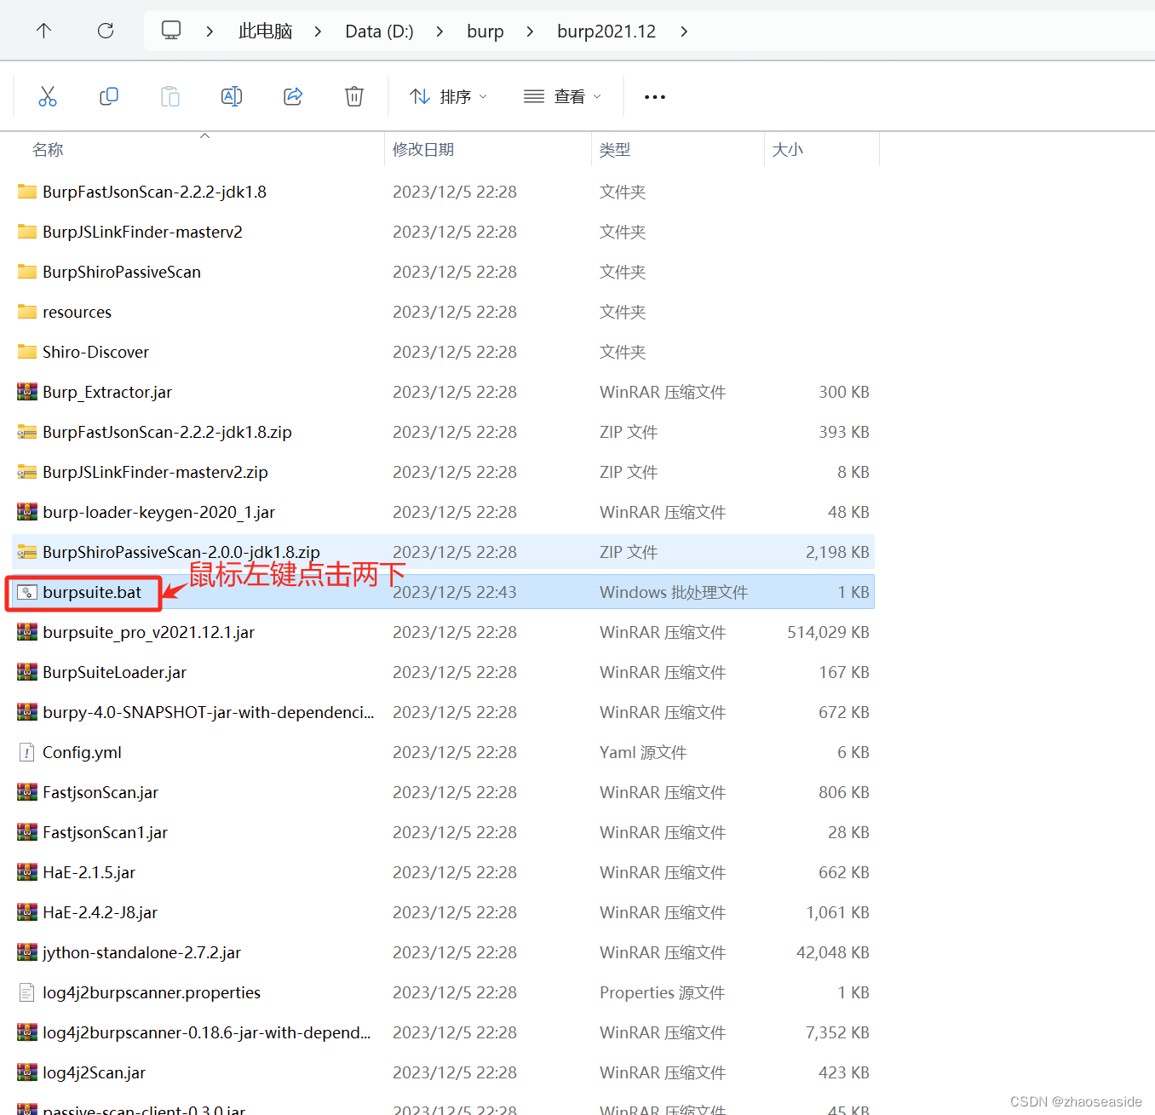
Task: Click the 2,198 KB size cell
Action: pos(837,552)
